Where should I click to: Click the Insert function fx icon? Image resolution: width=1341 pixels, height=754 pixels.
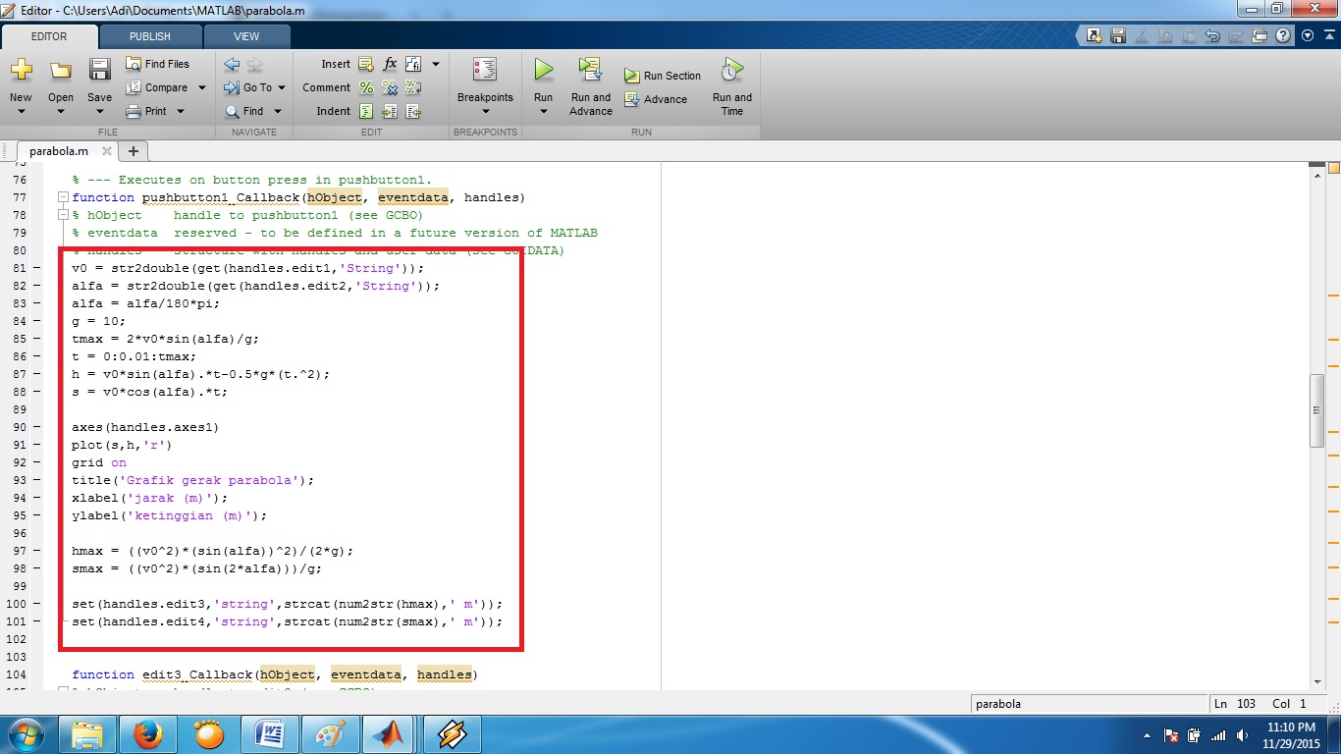(x=390, y=64)
